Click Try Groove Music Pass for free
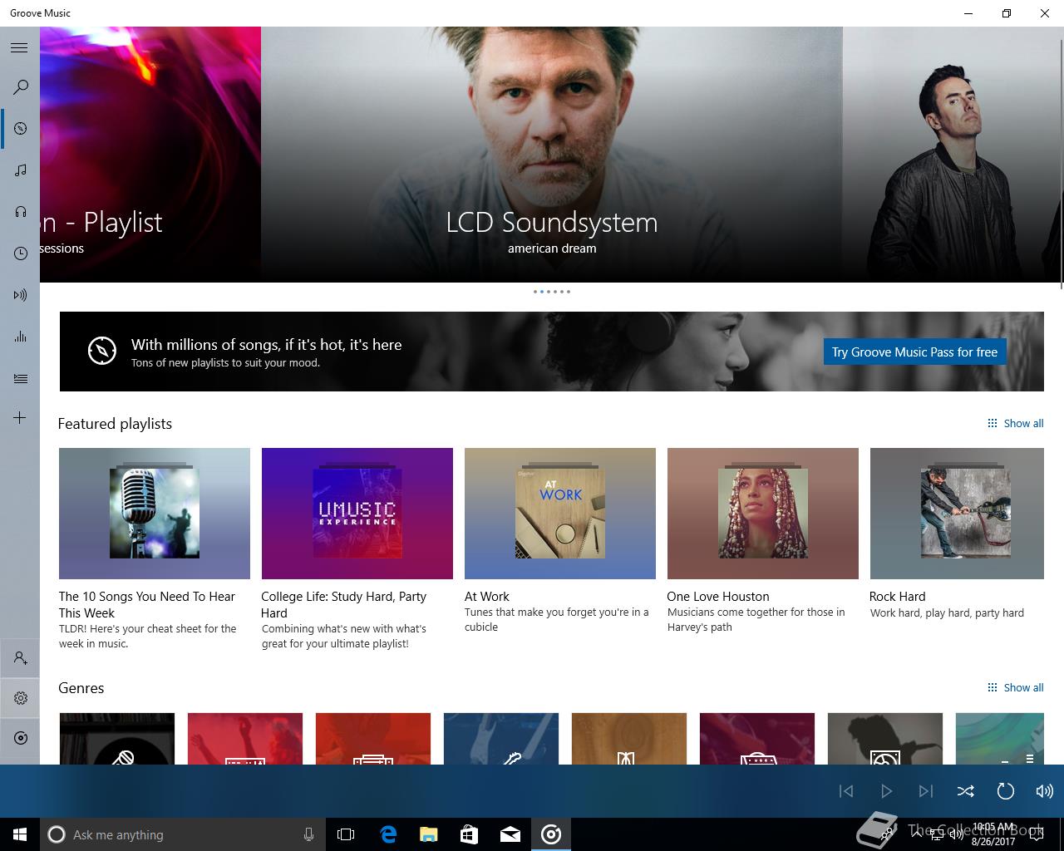 [914, 352]
